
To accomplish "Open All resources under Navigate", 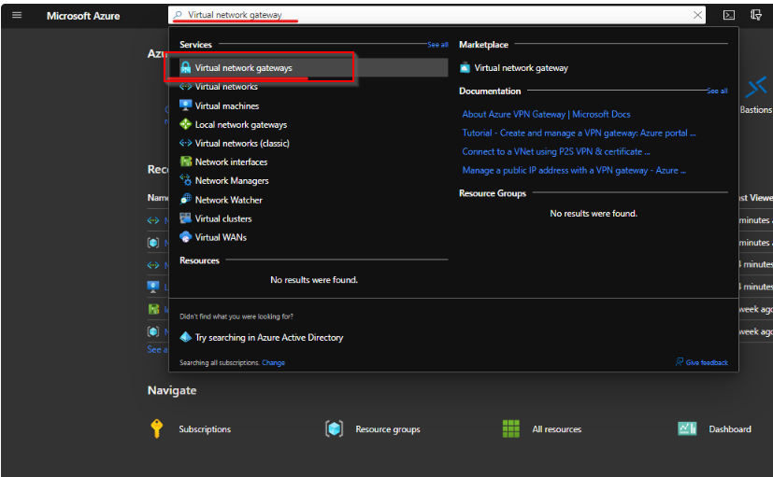I will click(x=556, y=429).
